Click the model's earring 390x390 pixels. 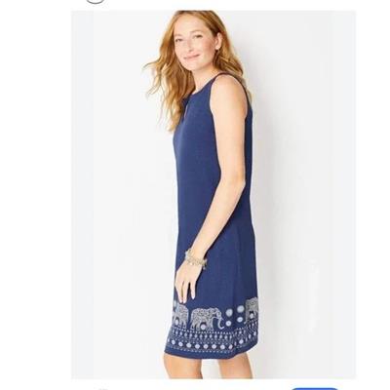(x=217, y=48)
